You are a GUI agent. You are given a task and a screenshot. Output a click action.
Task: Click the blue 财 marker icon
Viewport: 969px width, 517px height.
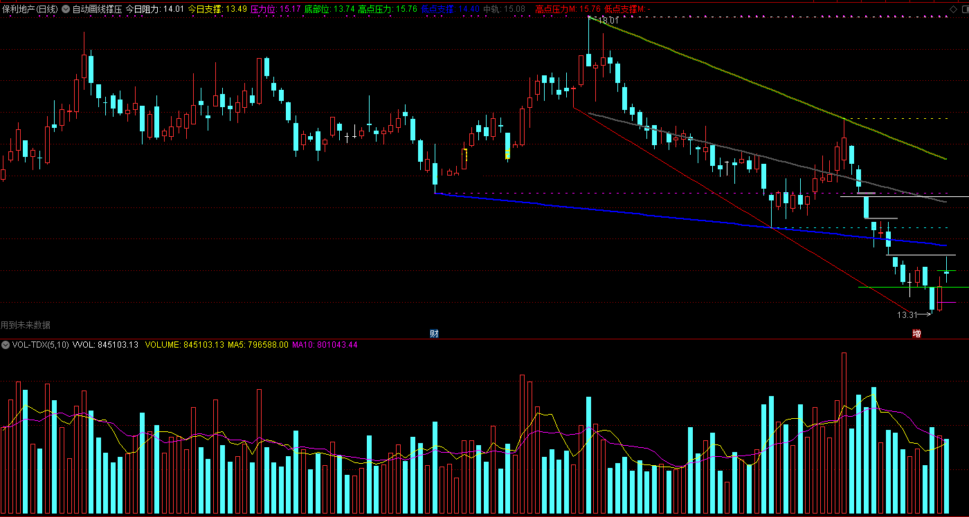pos(434,333)
